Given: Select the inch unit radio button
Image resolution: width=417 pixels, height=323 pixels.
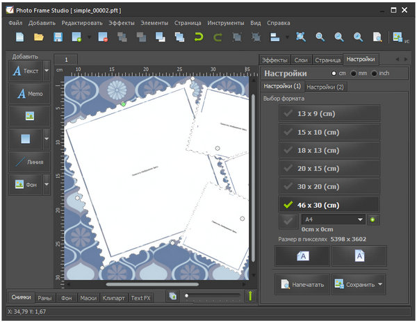Looking at the screenshot, I should [x=375, y=73].
